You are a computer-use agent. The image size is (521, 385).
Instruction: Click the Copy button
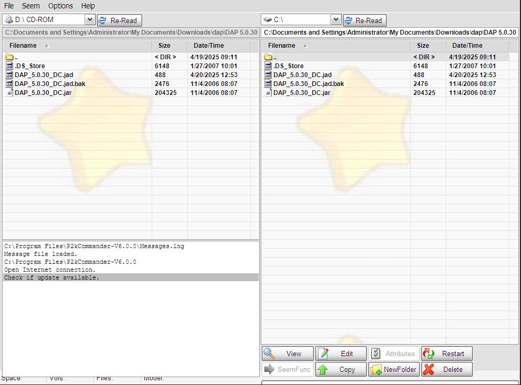(x=341, y=369)
